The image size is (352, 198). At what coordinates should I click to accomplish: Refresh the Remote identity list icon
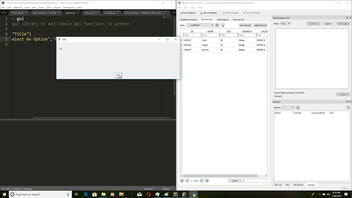point(298,108)
